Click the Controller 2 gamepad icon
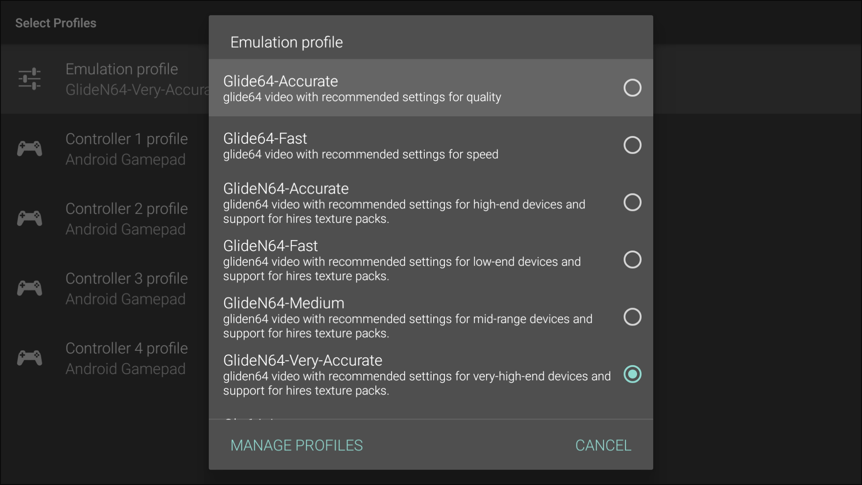The height and width of the screenshot is (485, 862). pos(30,218)
